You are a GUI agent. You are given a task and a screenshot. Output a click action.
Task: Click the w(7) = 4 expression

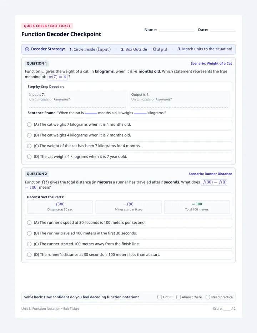coord(57,77)
